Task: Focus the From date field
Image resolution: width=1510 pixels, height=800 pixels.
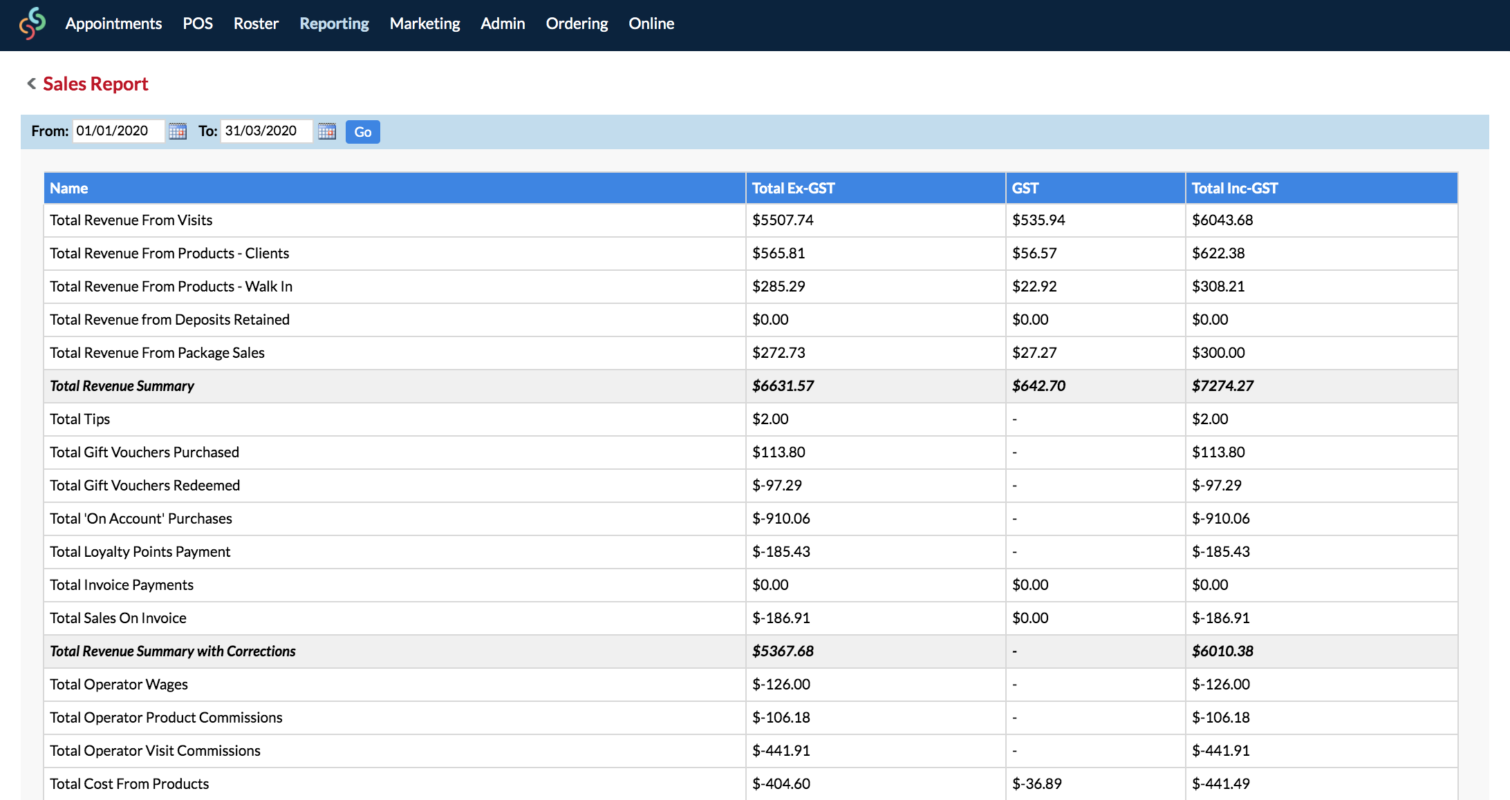Action: tap(118, 131)
